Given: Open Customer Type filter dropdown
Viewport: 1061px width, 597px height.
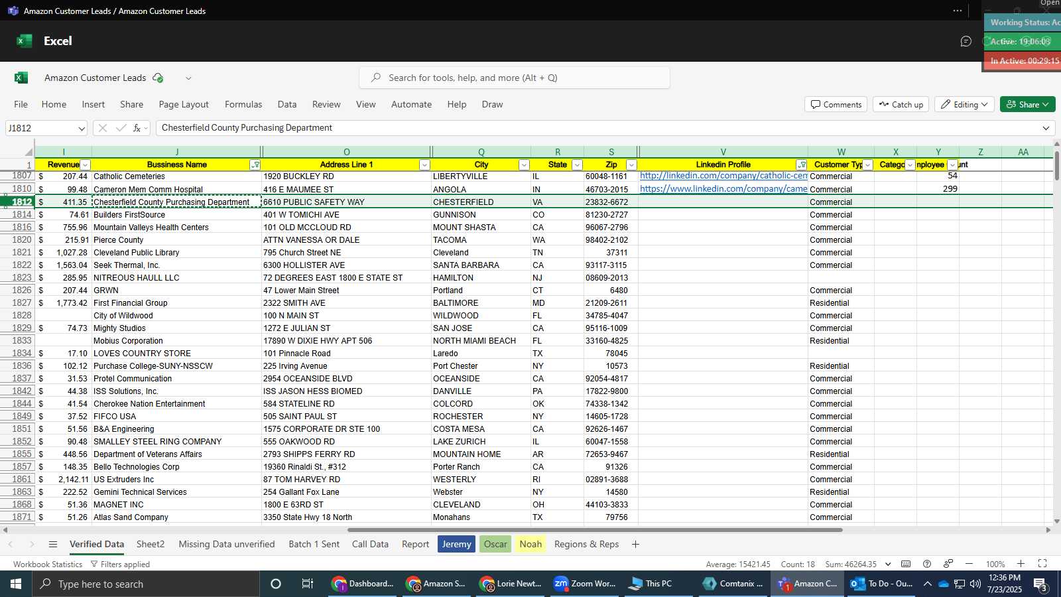Looking at the screenshot, I should pyautogui.click(x=867, y=165).
